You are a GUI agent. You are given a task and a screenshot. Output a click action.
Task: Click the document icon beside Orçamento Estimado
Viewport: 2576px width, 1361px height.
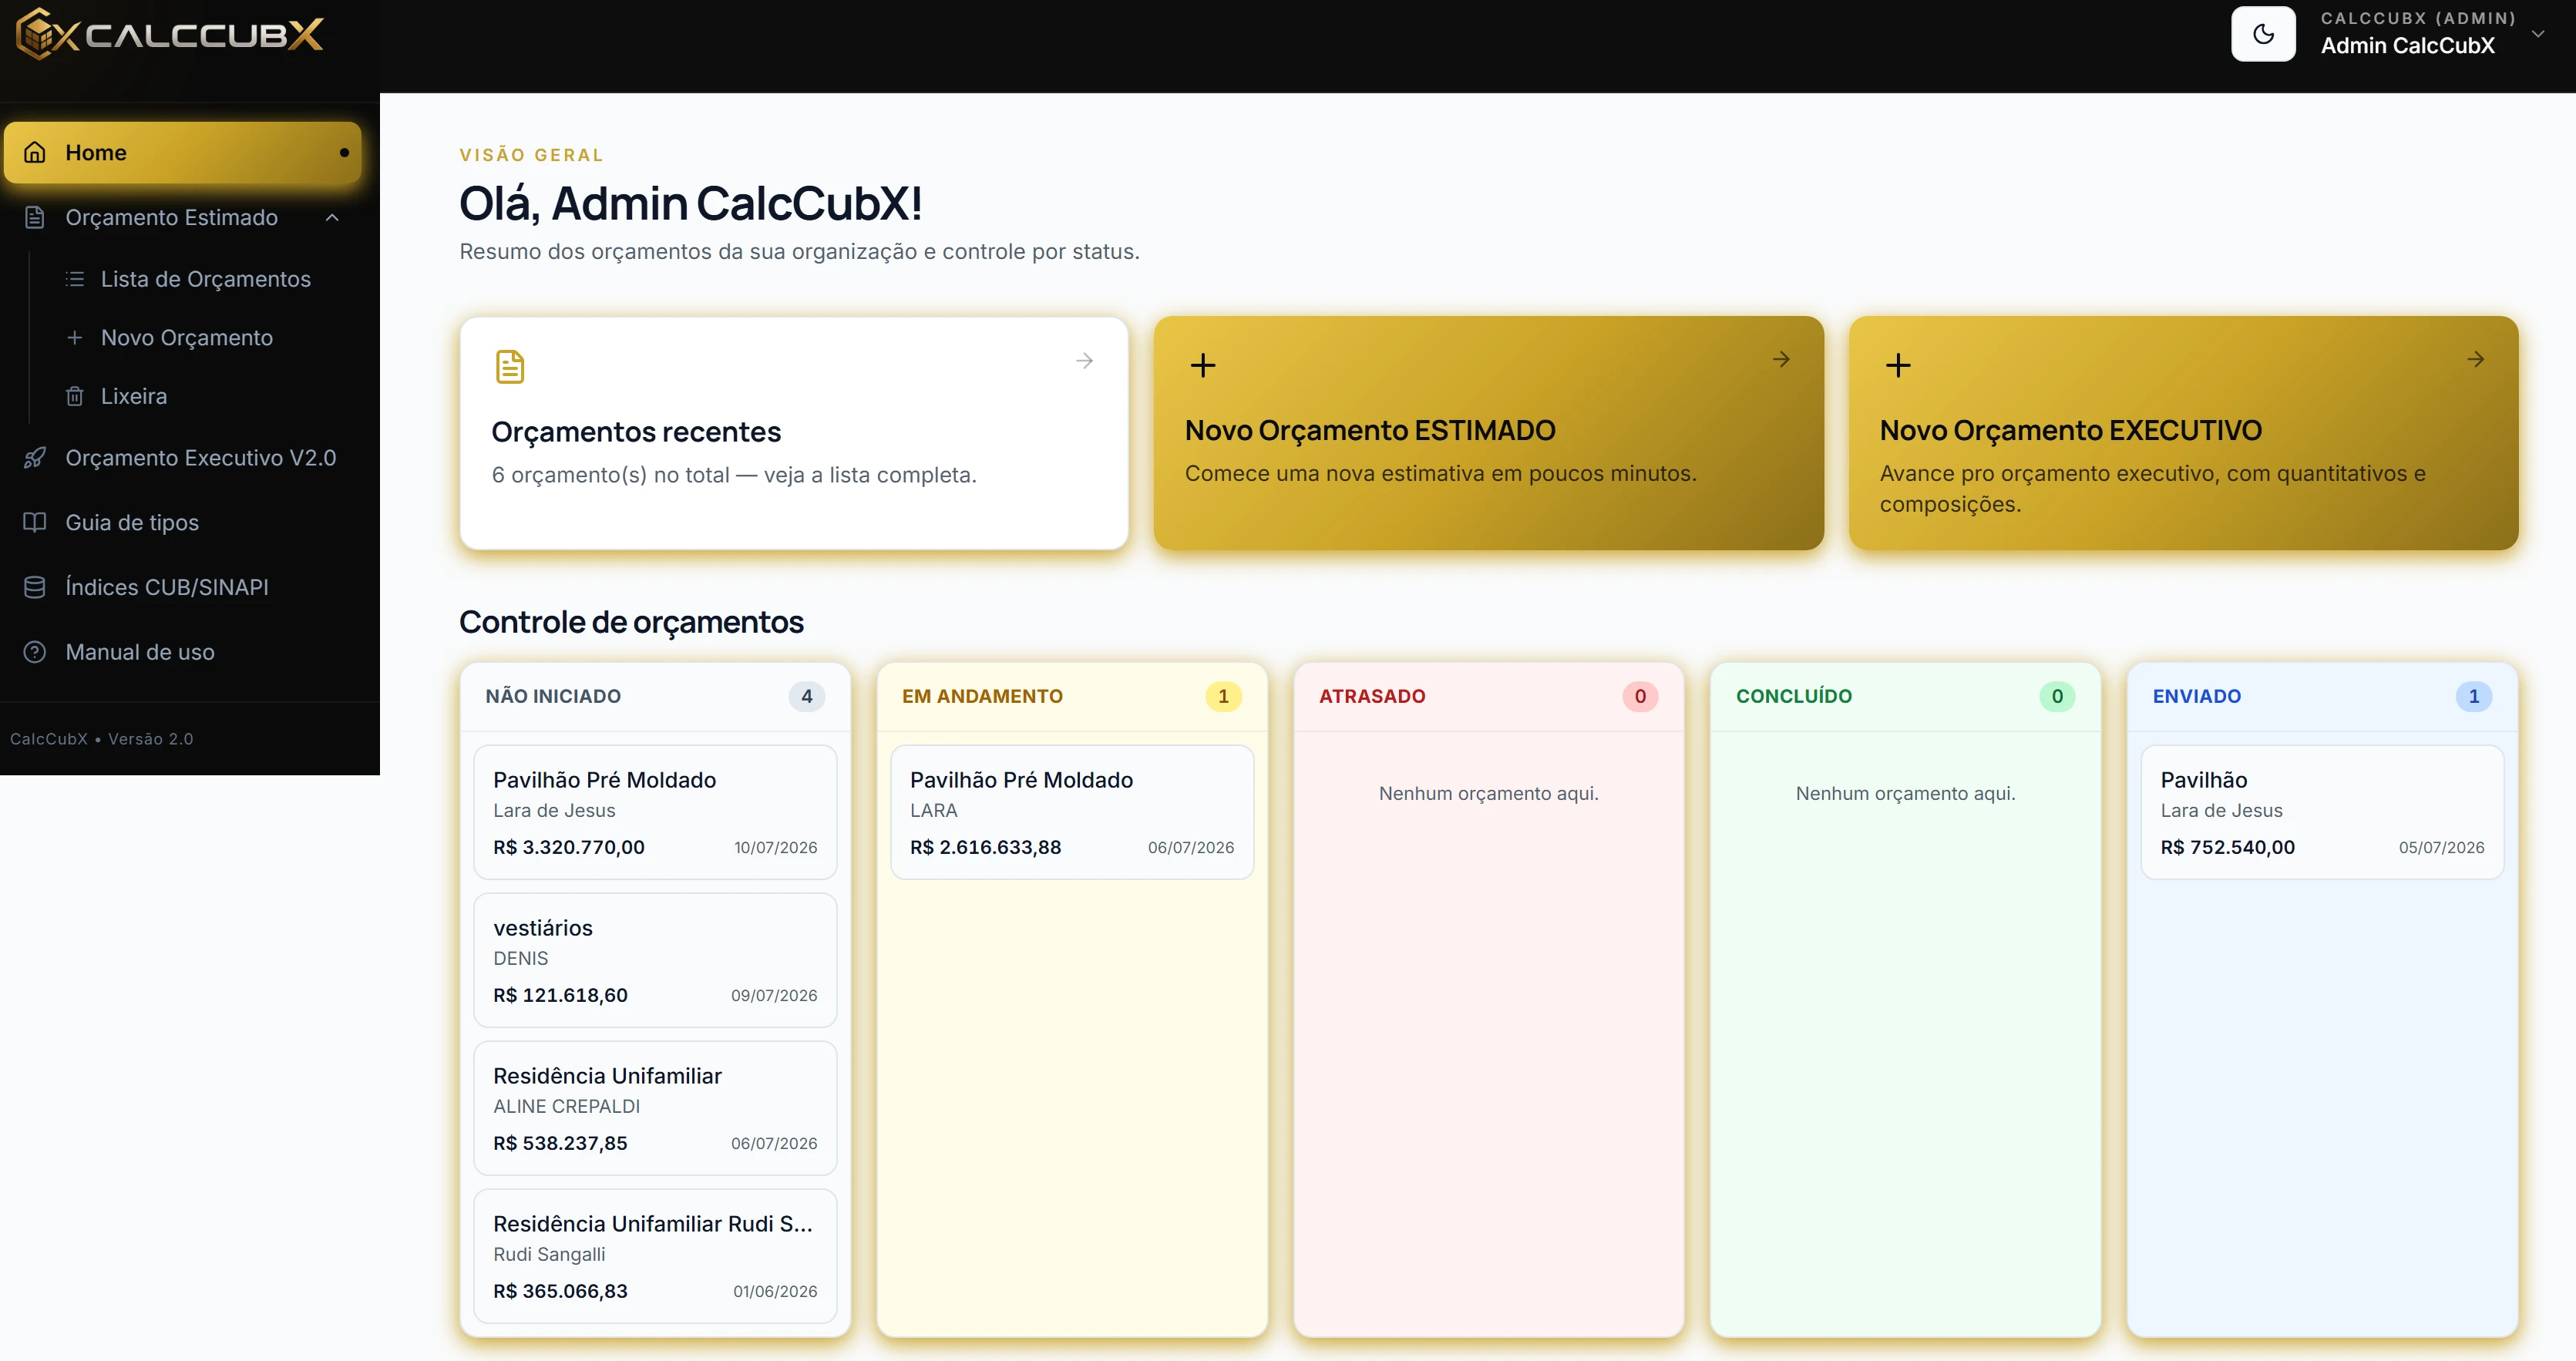(x=35, y=218)
